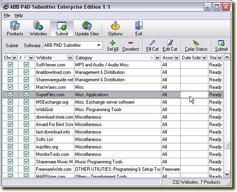237x192 pixels.
Task: Toggle the second checkbox on MacWares.com row
Action: point(26,87)
